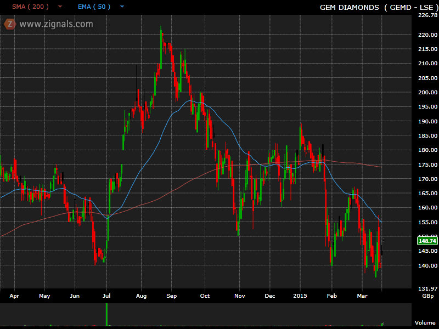Click the Zignals logo icon
Image resolution: width=439 pixels, height=329 pixels.
click(9, 24)
